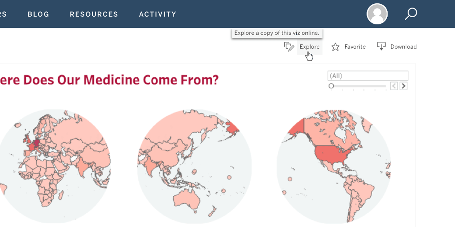Click the Download text label

(x=403, y=47)
